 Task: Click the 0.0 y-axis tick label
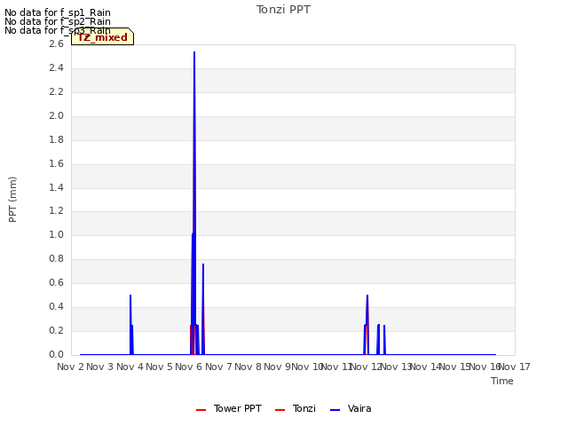(56, 354)
